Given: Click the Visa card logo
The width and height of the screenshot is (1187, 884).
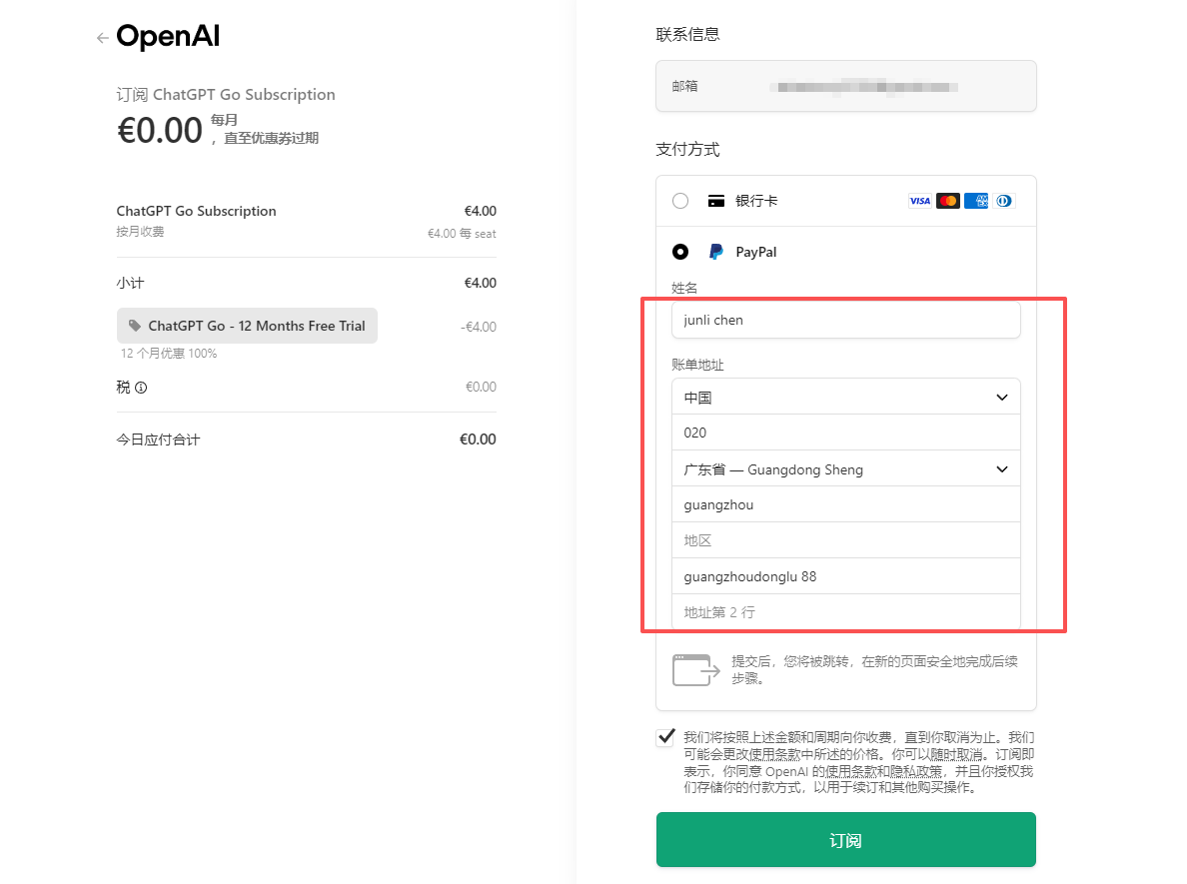Looking at the screenshot, I should point(919,201).
